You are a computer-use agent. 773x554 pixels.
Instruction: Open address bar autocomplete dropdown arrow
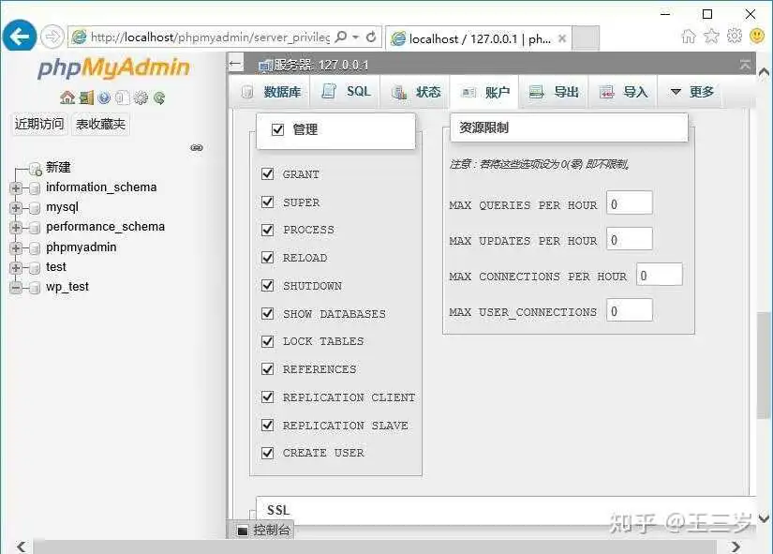355,37
